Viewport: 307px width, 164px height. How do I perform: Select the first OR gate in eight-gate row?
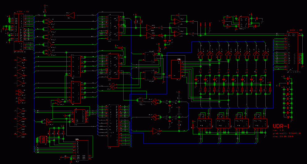(200, 54)
